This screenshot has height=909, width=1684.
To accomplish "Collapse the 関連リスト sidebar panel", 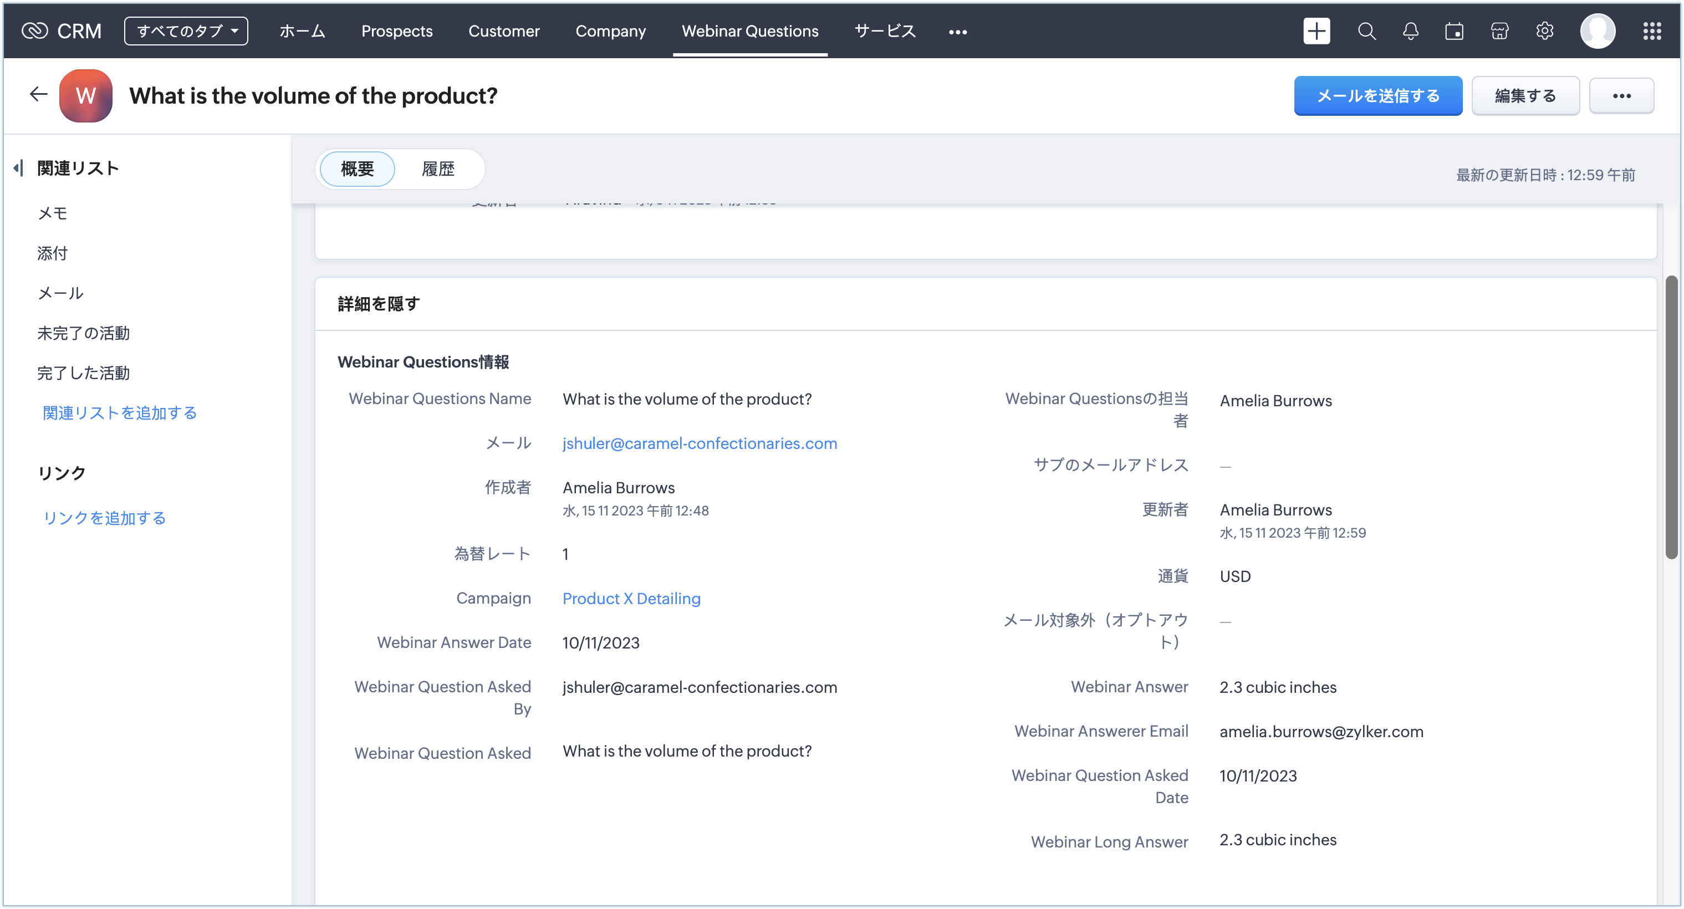I will (19, 168).
